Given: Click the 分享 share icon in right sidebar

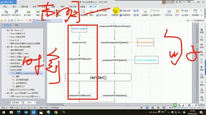Looking at the screenshot, I should pos(202,91).
